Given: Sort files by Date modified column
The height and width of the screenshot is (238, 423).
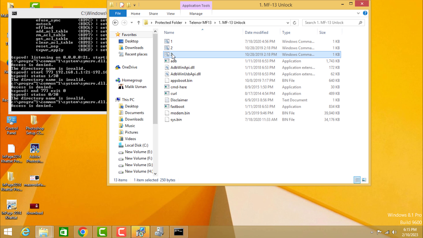Looking at the screenshot, I should coord(256,32).
